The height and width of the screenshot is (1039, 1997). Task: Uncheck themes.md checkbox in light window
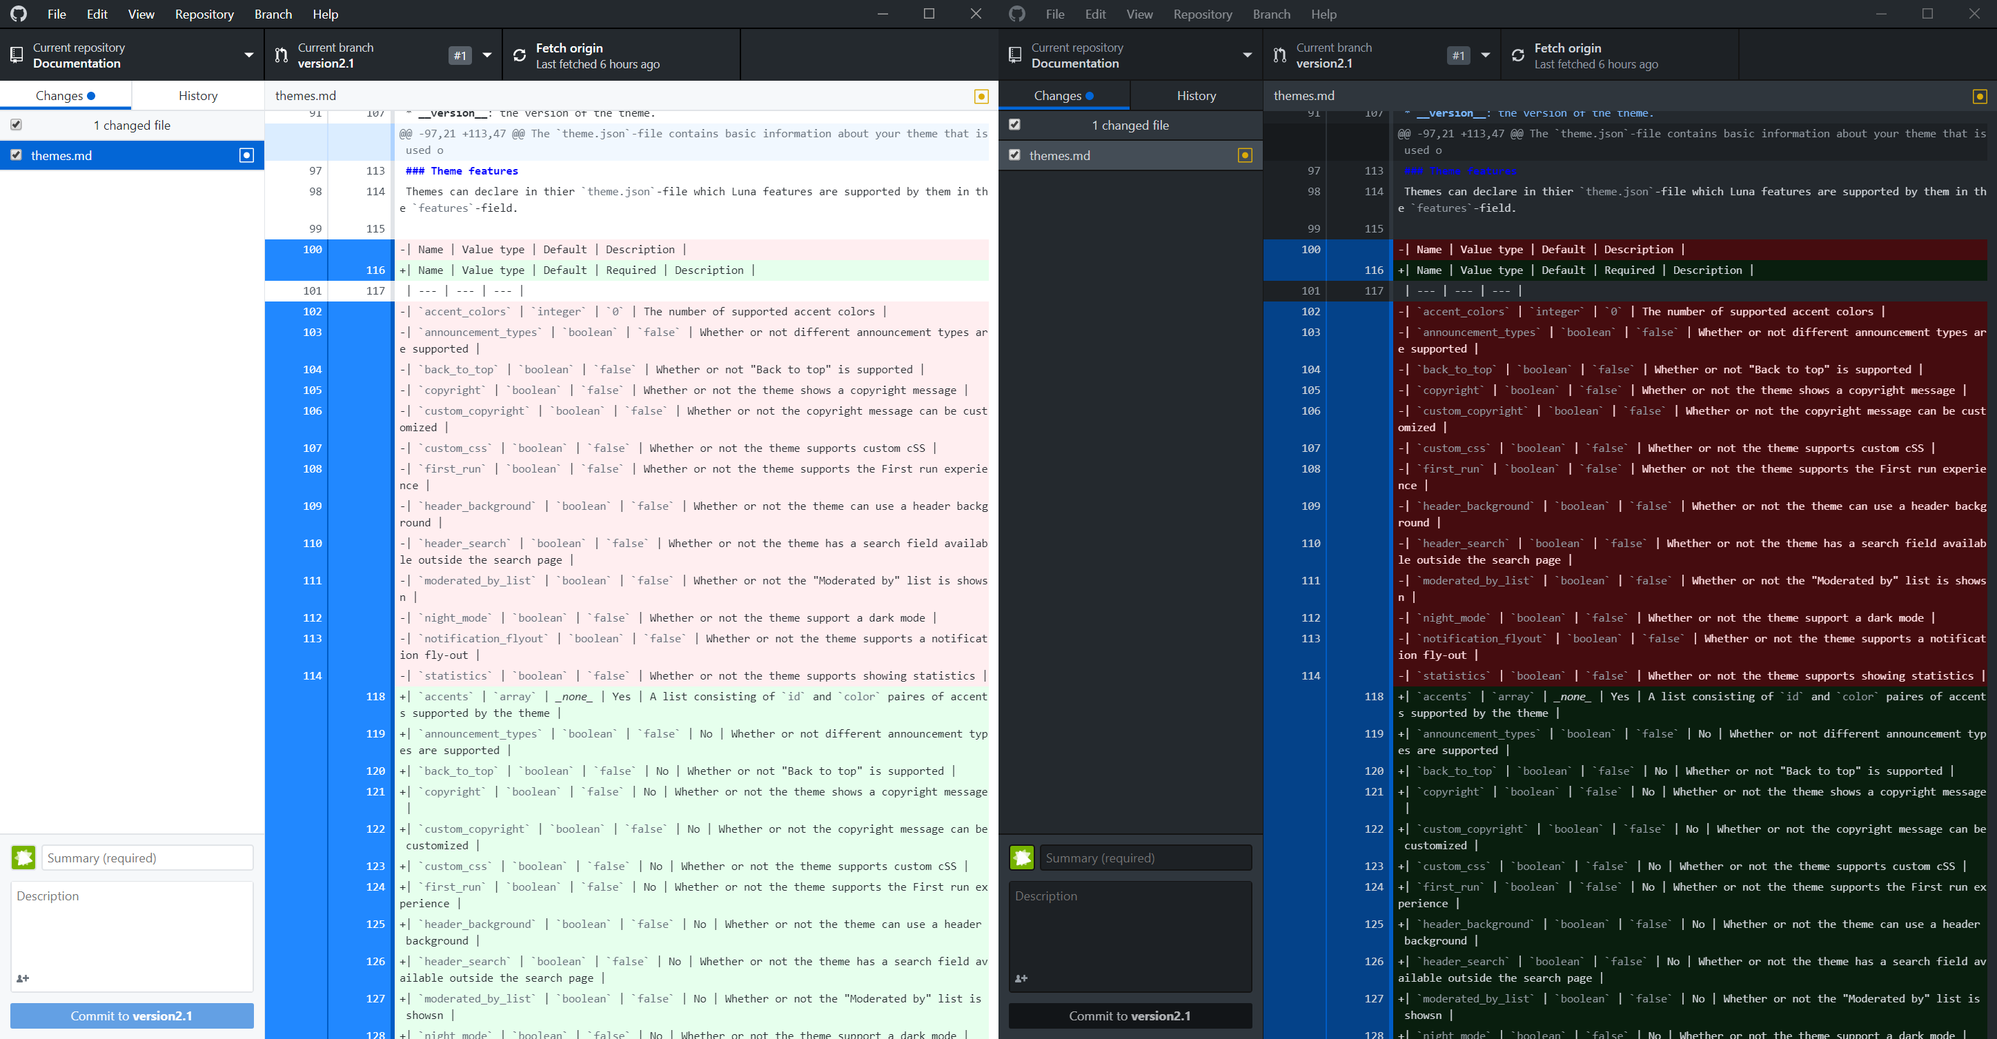[x=17, y=155]
